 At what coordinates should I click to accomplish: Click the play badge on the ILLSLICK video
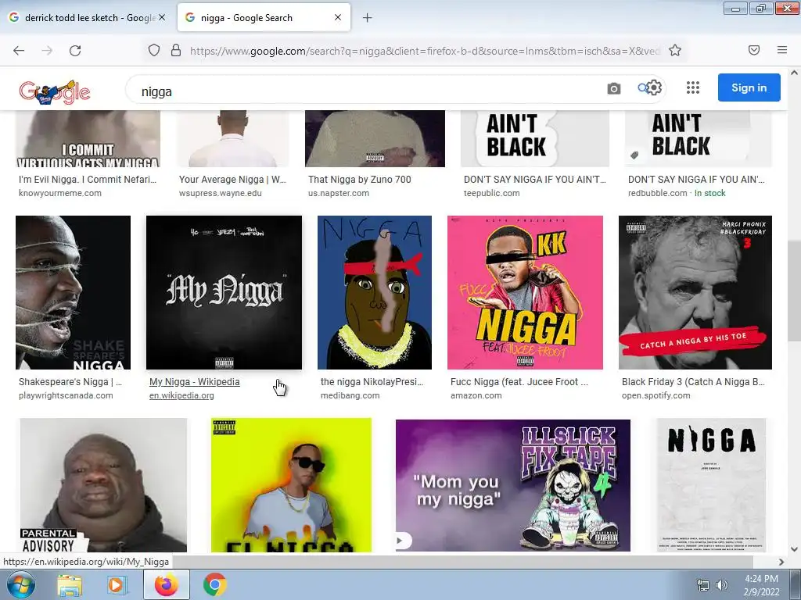[403, 541]
